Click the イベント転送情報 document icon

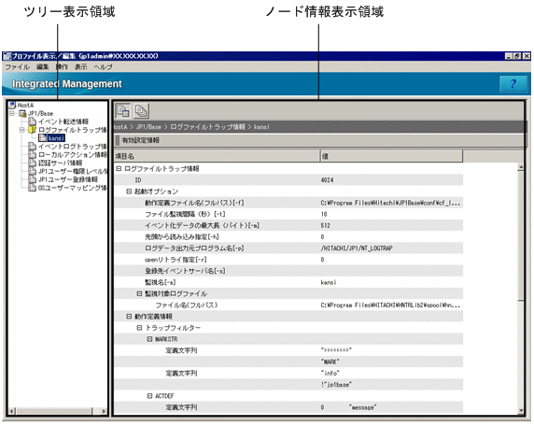tap(33, 121)
